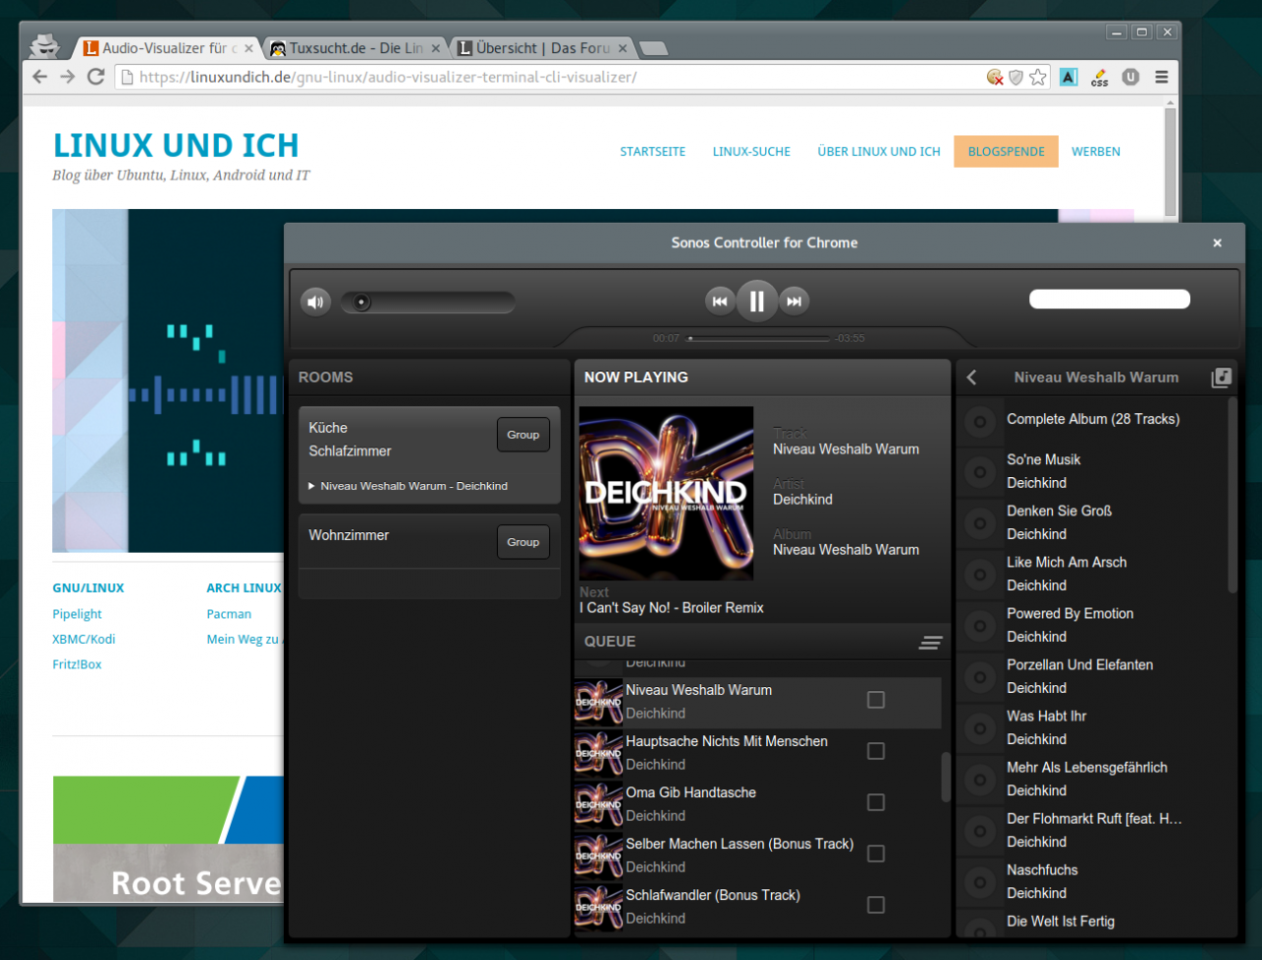Click the Complete Album play icon

tap(980, 422)
